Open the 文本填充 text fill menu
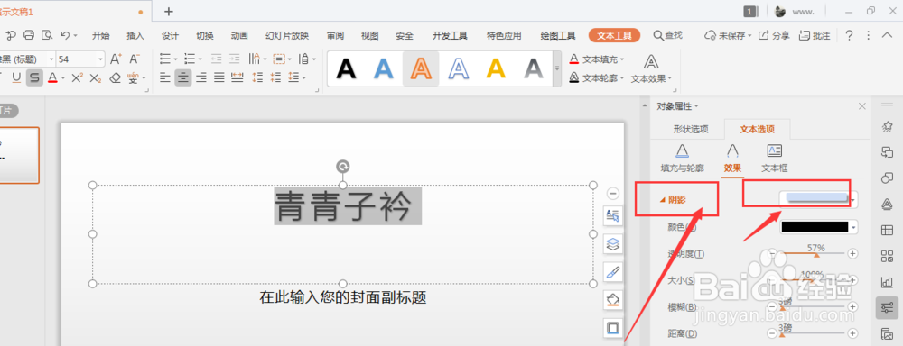 coord(597,59)
